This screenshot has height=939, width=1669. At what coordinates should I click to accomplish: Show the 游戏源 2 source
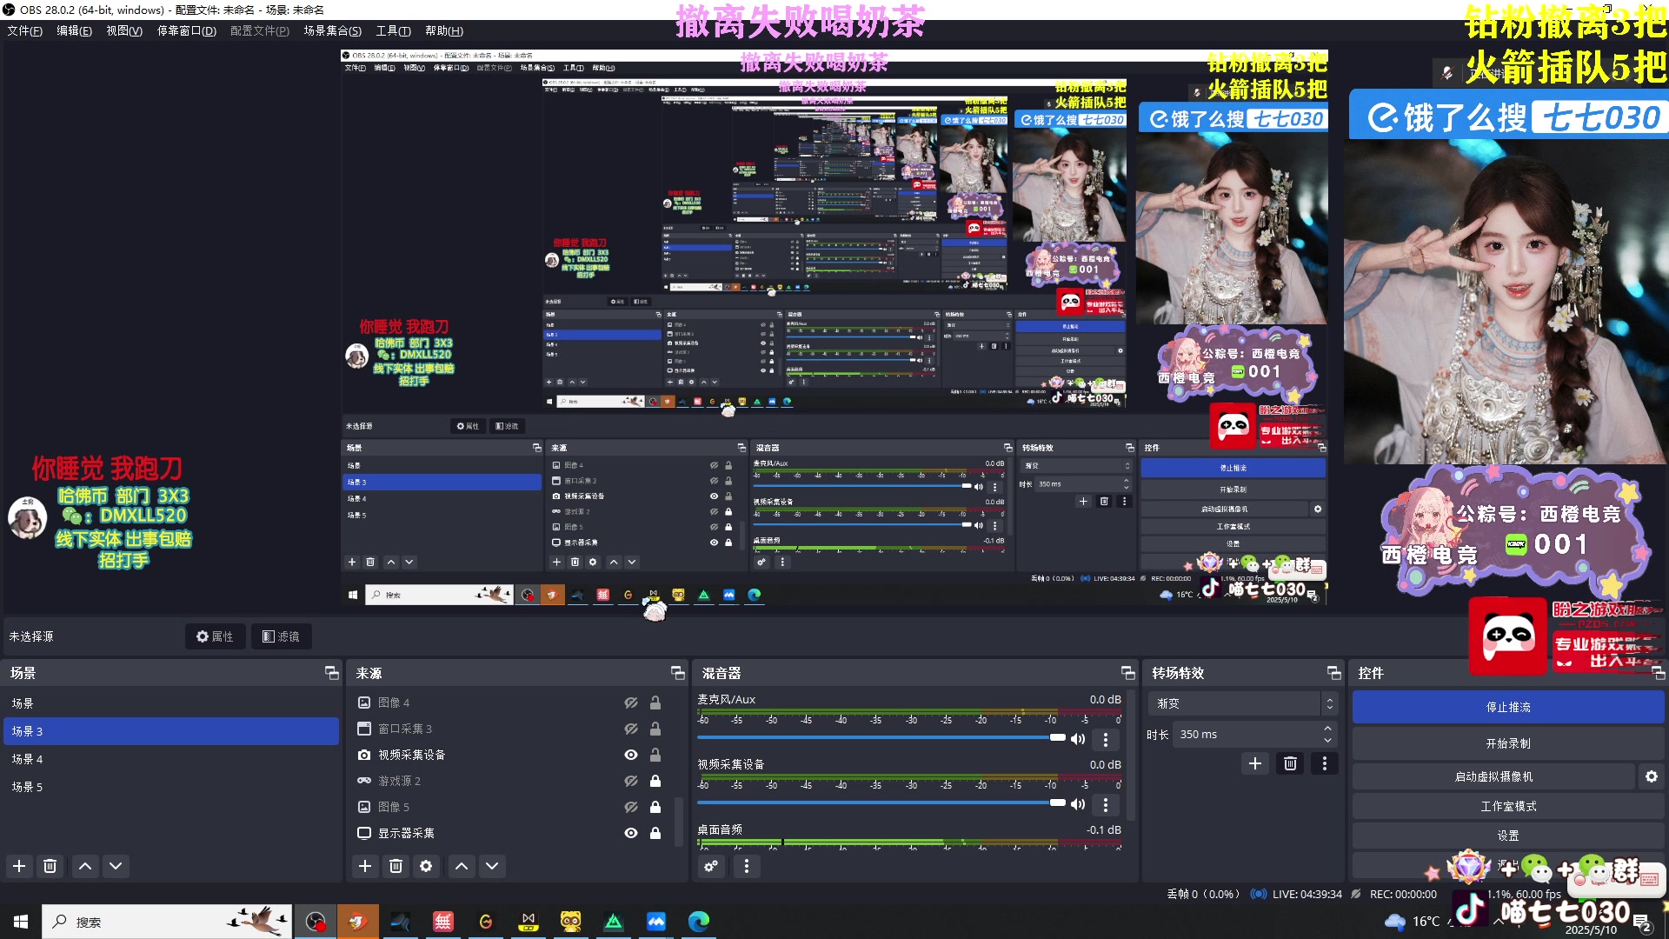(631, 781)
